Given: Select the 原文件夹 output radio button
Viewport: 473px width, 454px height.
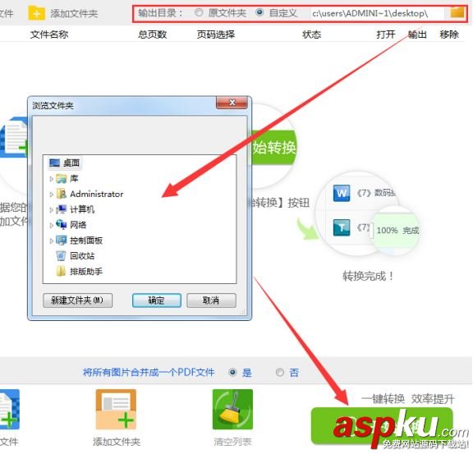Looking at the screenshot, I should click(x=199, y=12).
